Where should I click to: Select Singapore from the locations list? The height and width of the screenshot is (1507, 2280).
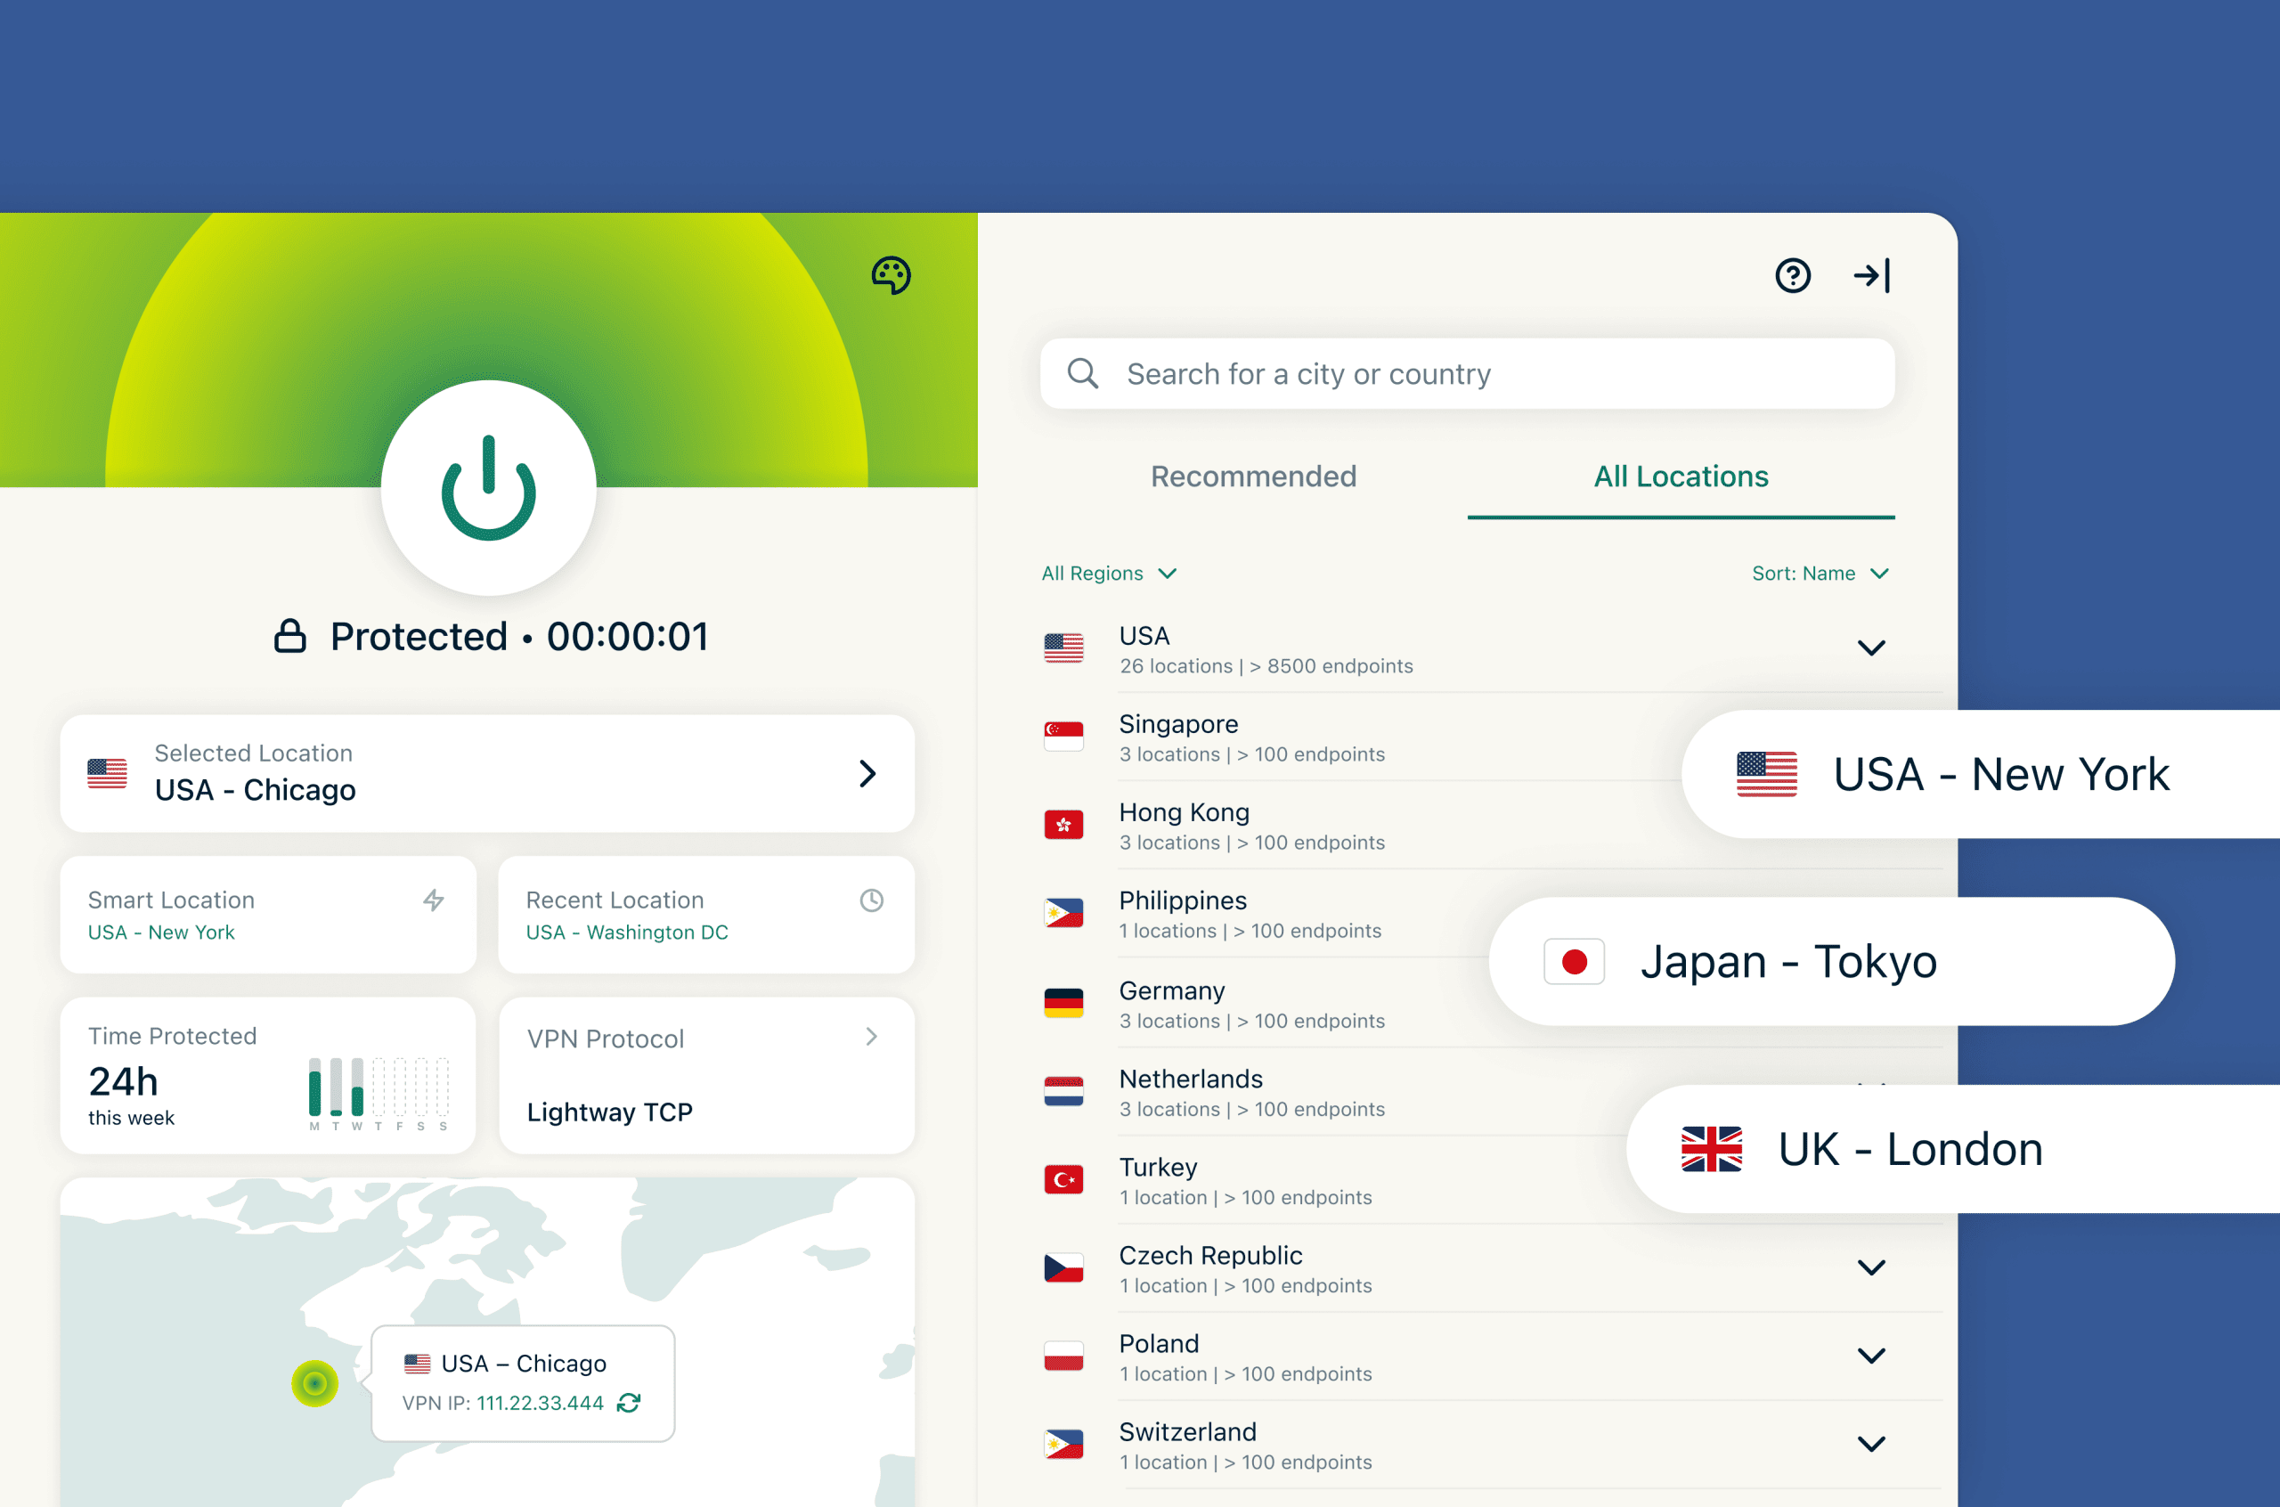(x=1178, y=737)
